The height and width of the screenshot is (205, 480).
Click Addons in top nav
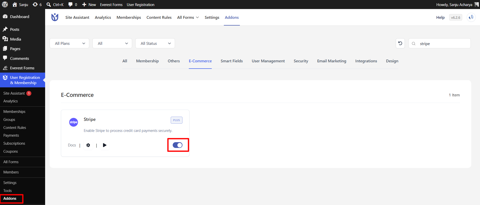point(232,17)
